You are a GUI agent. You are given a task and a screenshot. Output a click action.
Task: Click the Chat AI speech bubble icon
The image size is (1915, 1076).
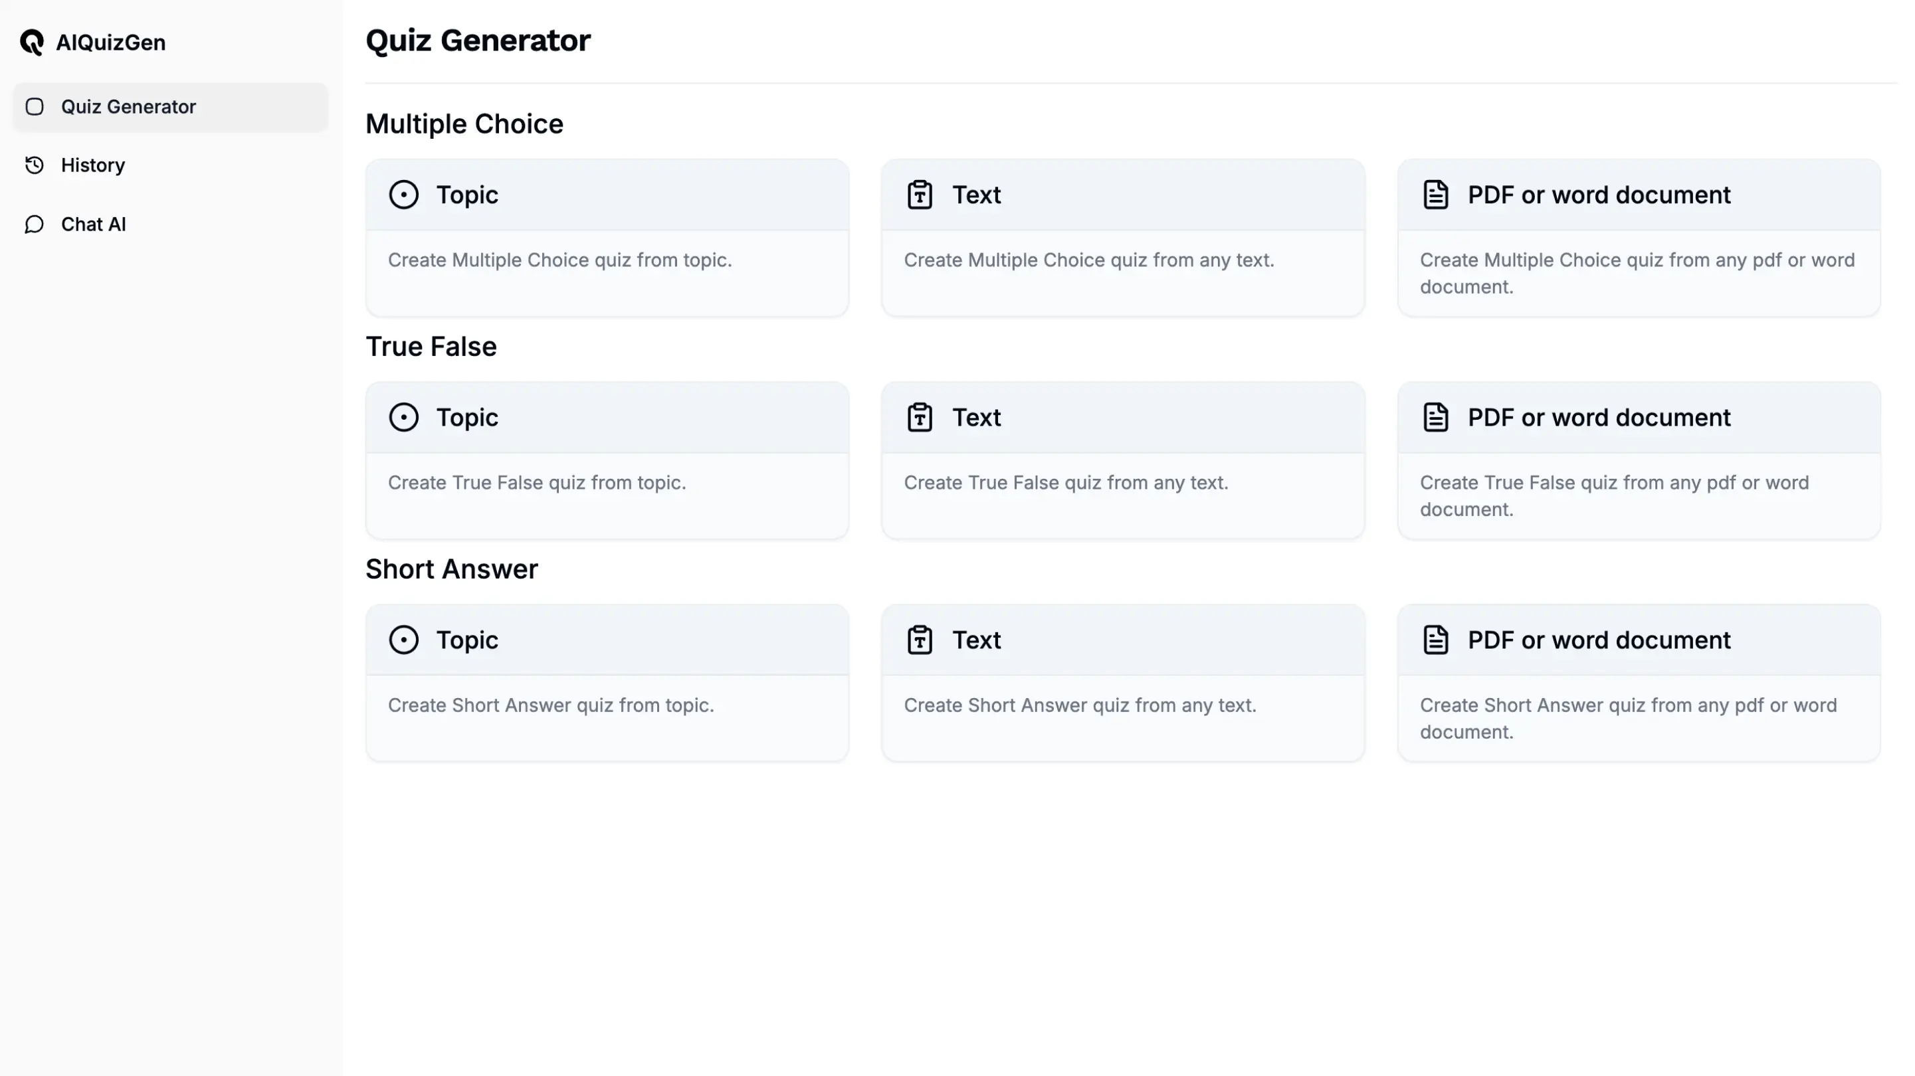pyautogui.click(x=34, y=224)
